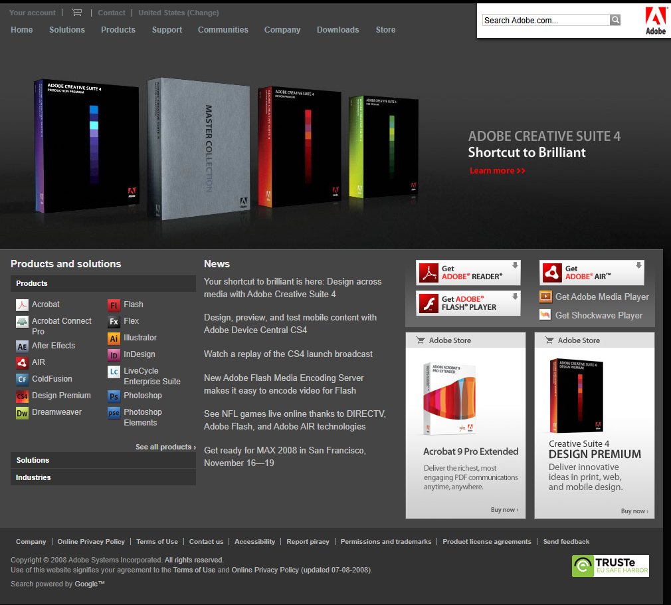Click the Acrobat Connect Pro icon
The height and width of the screenshot is (605, 671).
pos(22,322)
